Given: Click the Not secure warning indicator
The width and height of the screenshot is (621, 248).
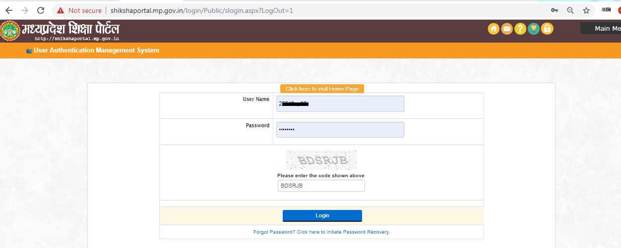Looking at the screenshot, I should 79,10.
